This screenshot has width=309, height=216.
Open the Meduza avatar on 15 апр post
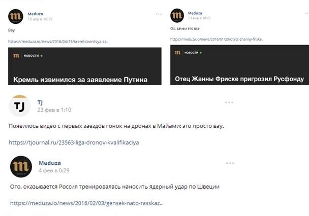coord(16,16)
